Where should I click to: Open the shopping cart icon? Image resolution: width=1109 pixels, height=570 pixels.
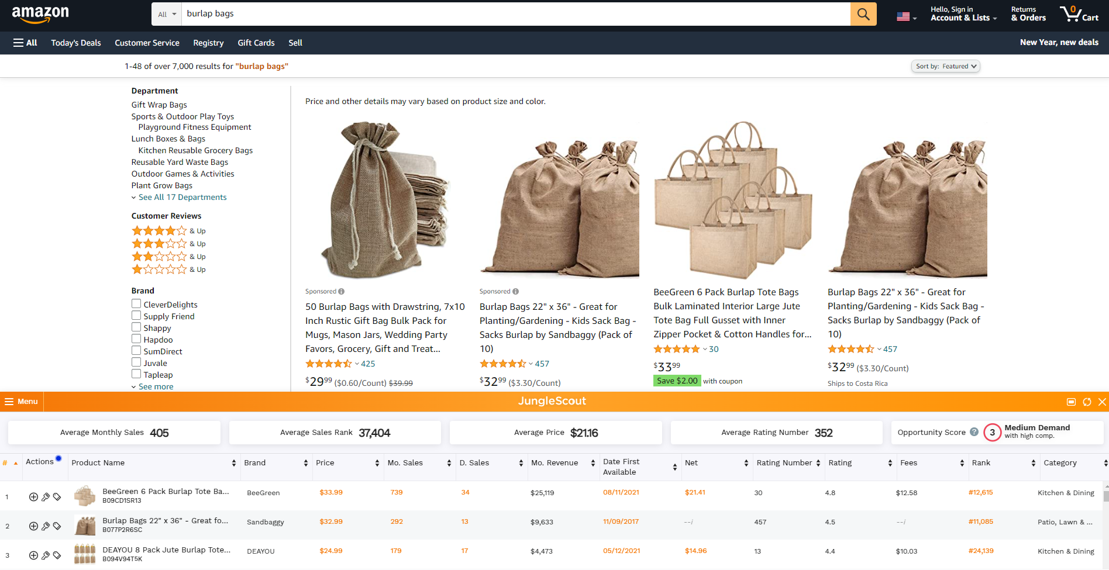pyautogui.click(x=1079, y=14)
